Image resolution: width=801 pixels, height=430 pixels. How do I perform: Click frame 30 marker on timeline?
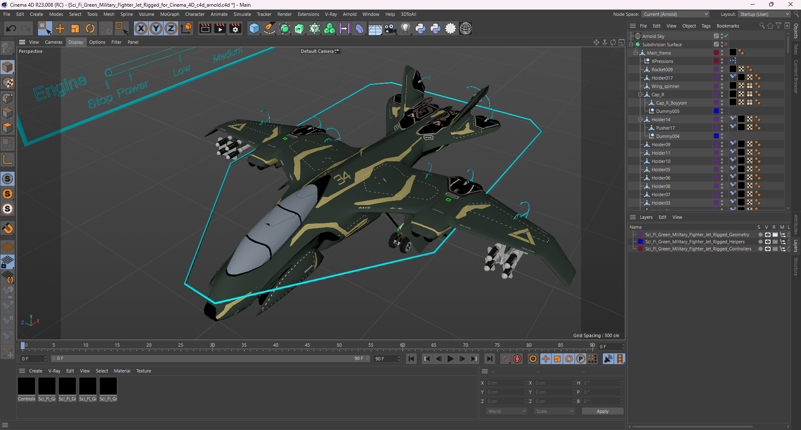(212, 345)
